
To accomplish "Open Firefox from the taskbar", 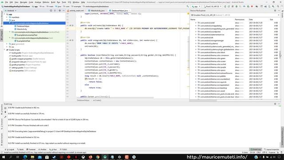I will click(91, 157).
